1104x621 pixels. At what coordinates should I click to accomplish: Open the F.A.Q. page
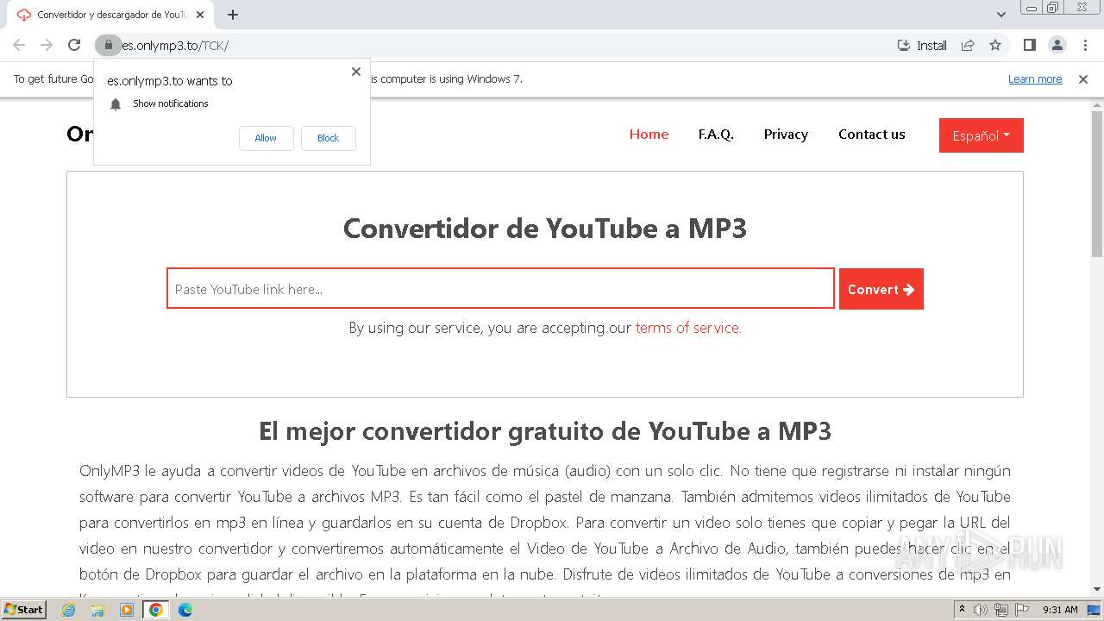click(716, 135)
